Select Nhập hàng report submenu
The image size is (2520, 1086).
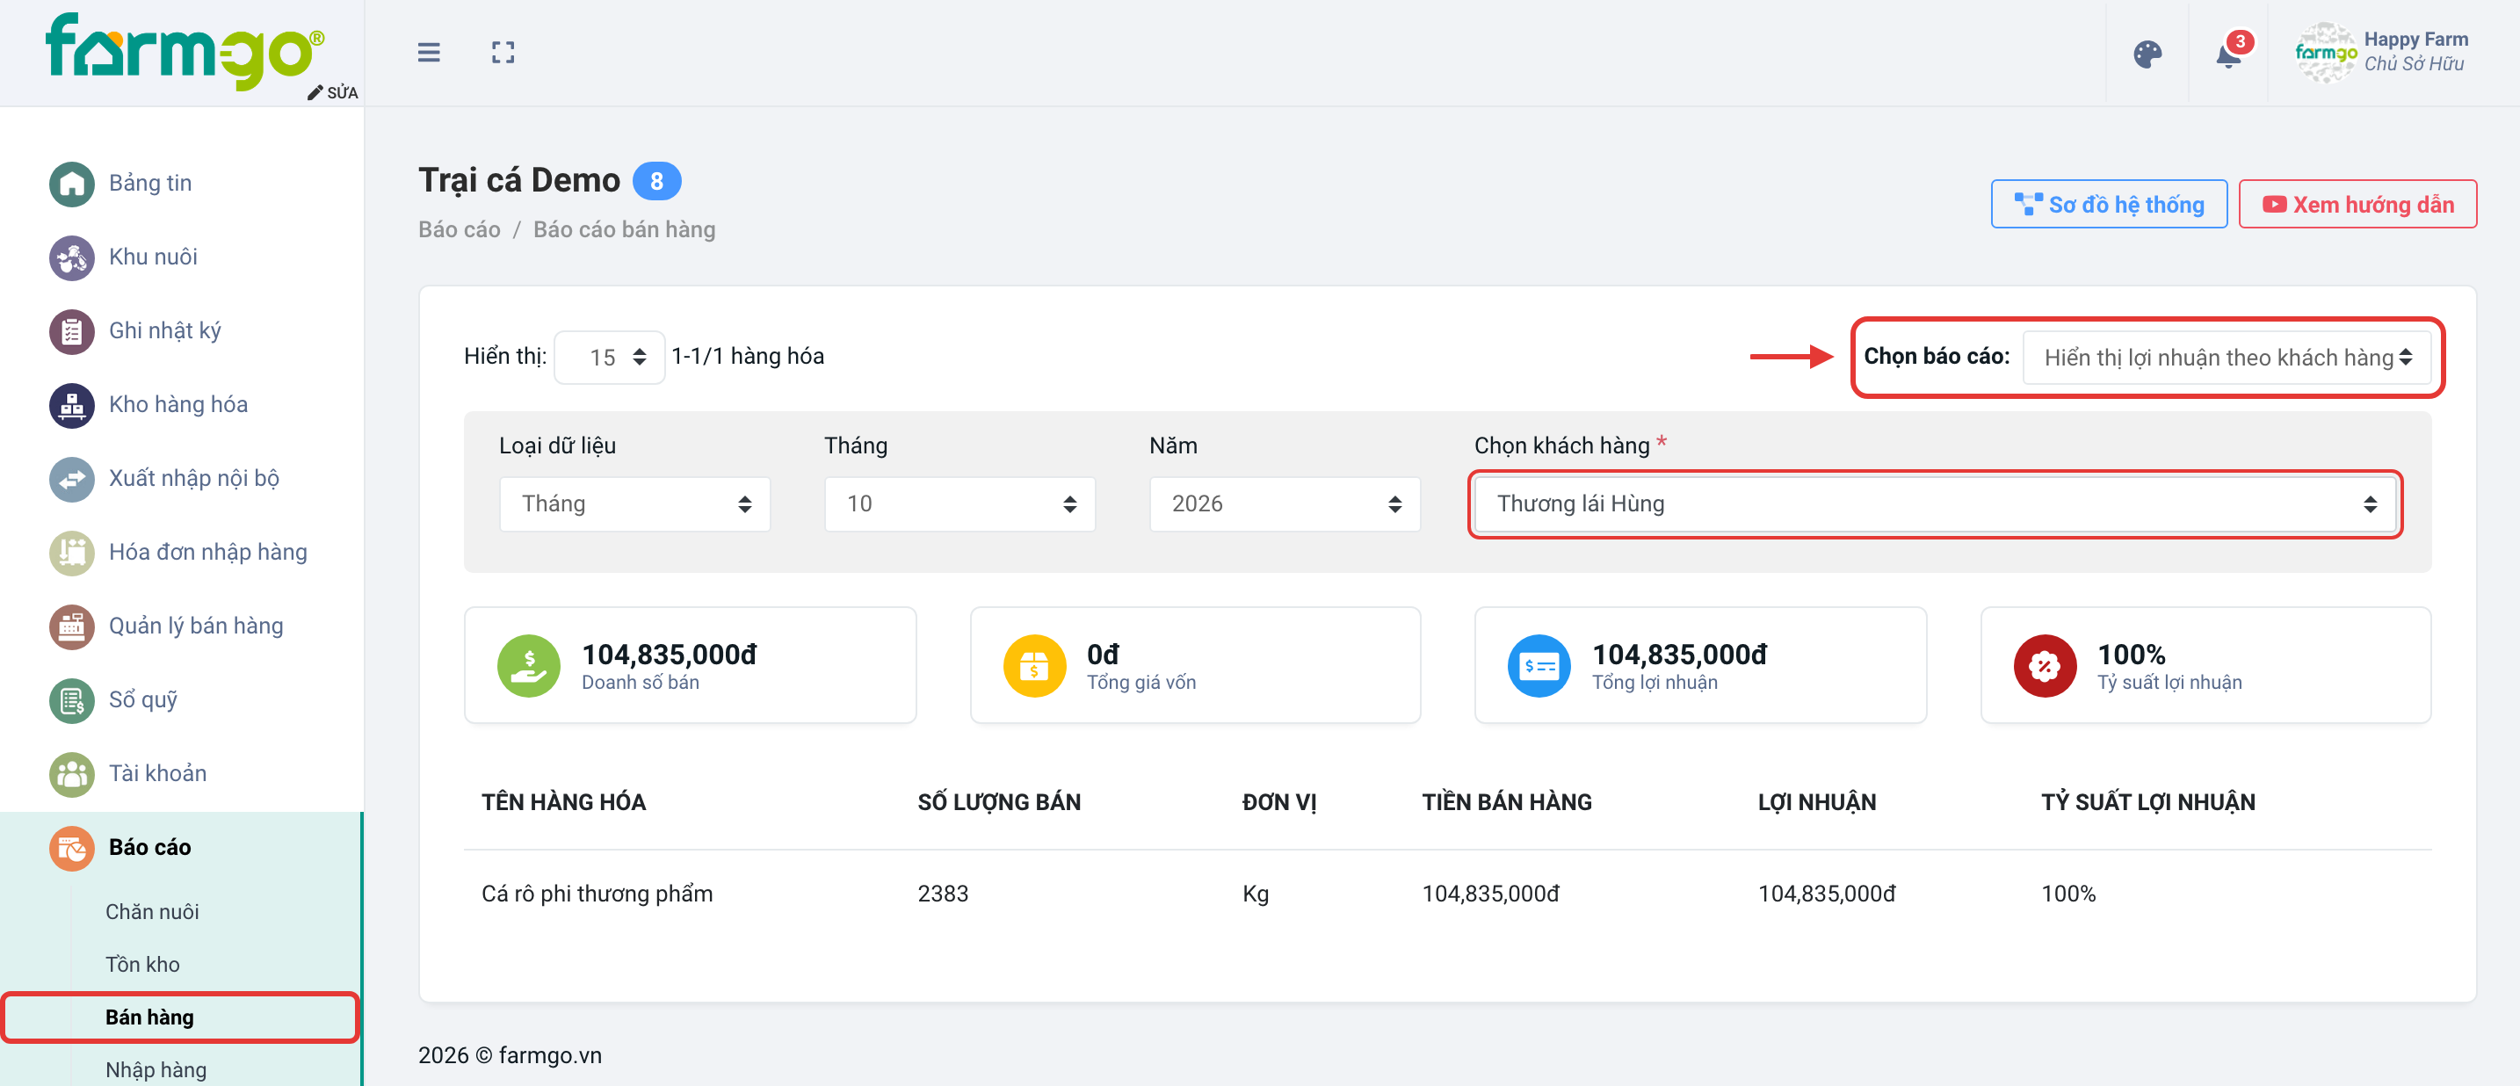pyautogui.click(x=156, y=1070)
